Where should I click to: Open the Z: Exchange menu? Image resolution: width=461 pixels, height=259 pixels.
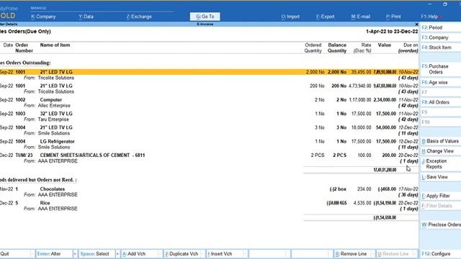click(139, 17)
